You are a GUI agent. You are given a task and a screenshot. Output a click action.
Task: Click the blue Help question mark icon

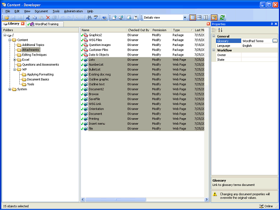coord(104,17)
